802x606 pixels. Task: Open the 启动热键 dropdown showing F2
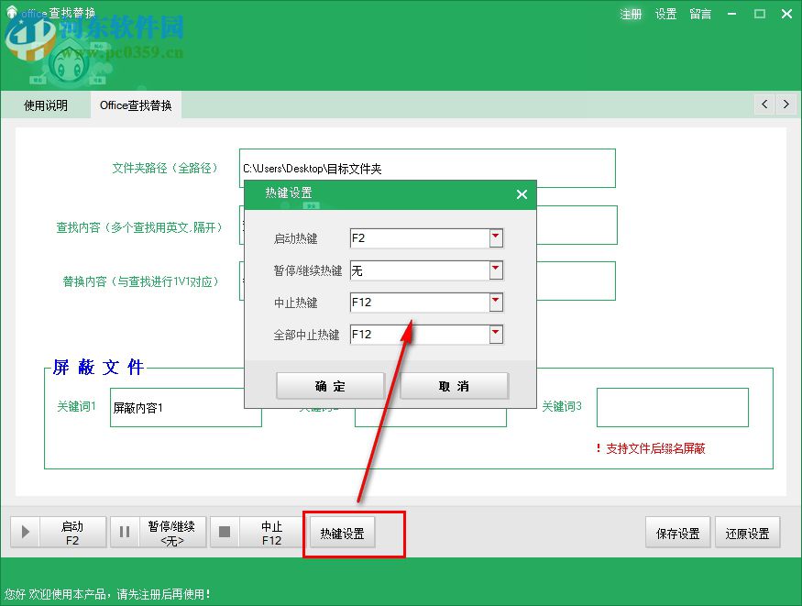click(495, 237)
